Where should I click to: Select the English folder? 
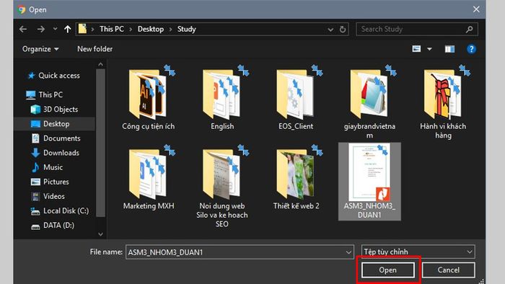(x=222, y=98)
